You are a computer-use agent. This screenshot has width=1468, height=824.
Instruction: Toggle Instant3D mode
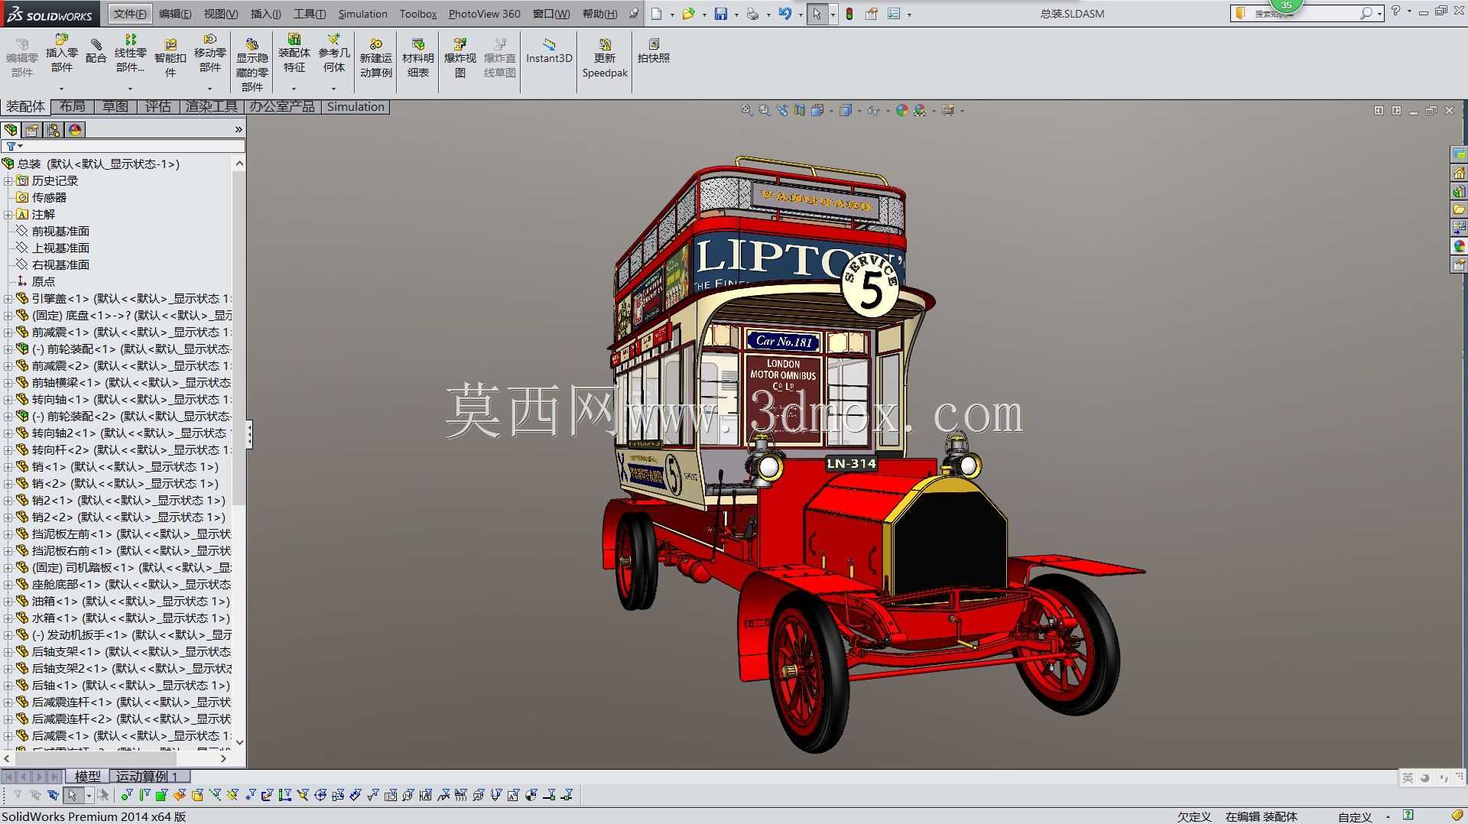pos(549,50)
